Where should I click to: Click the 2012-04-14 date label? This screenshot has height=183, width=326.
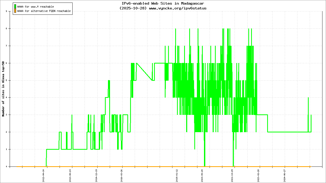coord(43,174)
